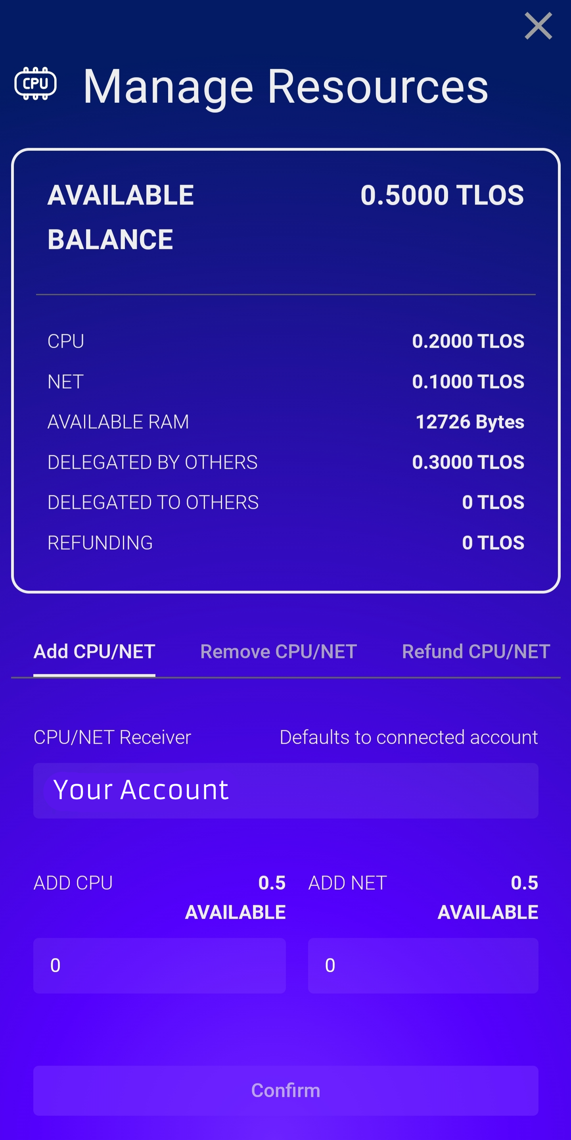
Task: Click the Delegated To Others amount
Action: 493,502
